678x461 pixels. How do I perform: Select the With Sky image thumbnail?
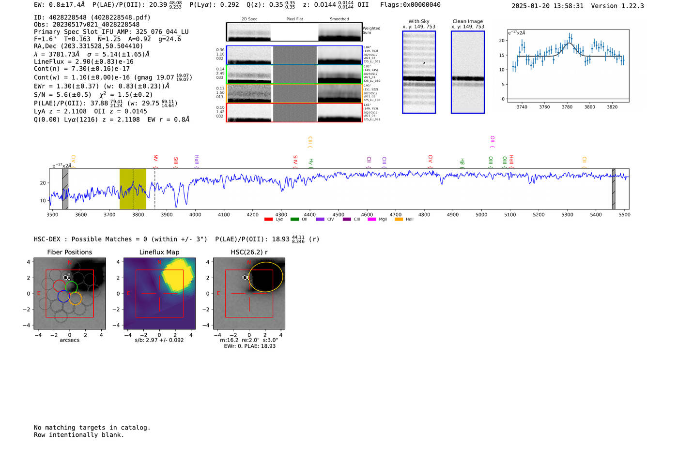pyautogui.click(x=419, y=72)
